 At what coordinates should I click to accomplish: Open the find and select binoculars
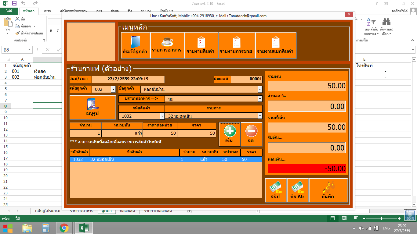386,22
